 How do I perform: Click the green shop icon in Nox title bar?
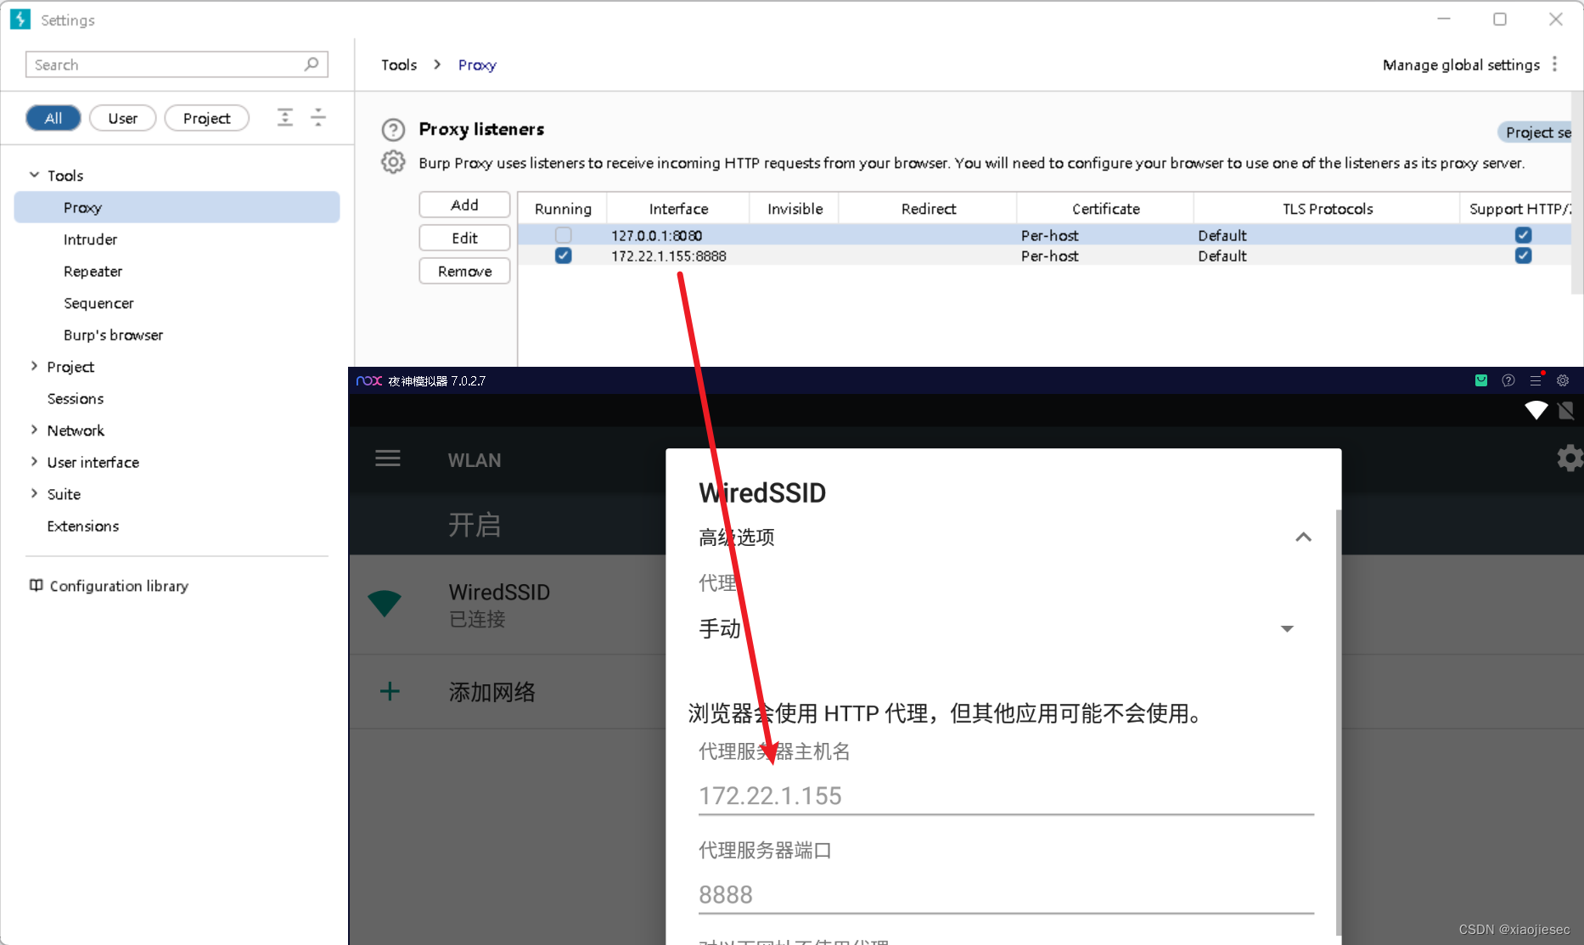coord(1481,380)
